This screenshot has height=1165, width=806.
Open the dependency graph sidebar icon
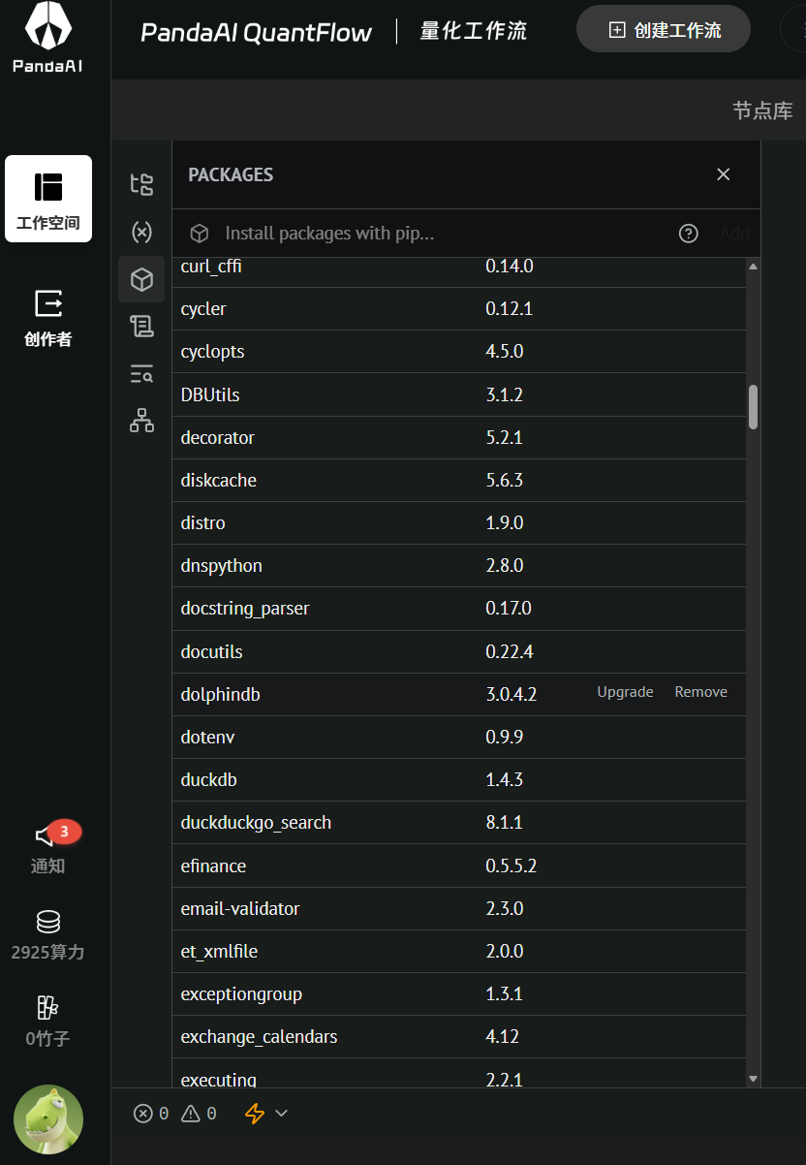141,421
